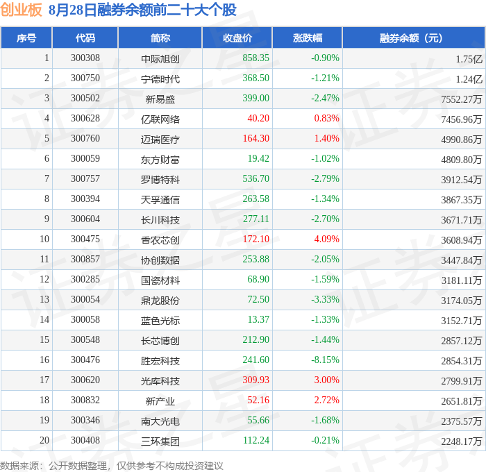Select stock name 迈瑞医疗
This screenshot has height=472, width=486.
(160, 139)
